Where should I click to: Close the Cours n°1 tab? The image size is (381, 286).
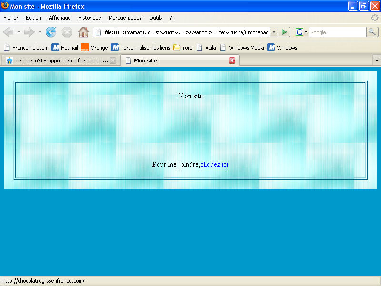113,61
